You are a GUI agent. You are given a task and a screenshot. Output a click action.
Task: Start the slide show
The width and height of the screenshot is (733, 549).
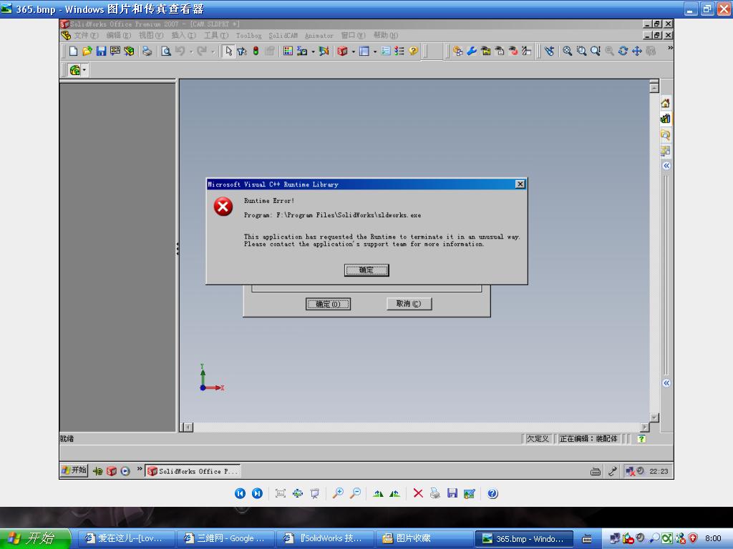click(315, 493)
